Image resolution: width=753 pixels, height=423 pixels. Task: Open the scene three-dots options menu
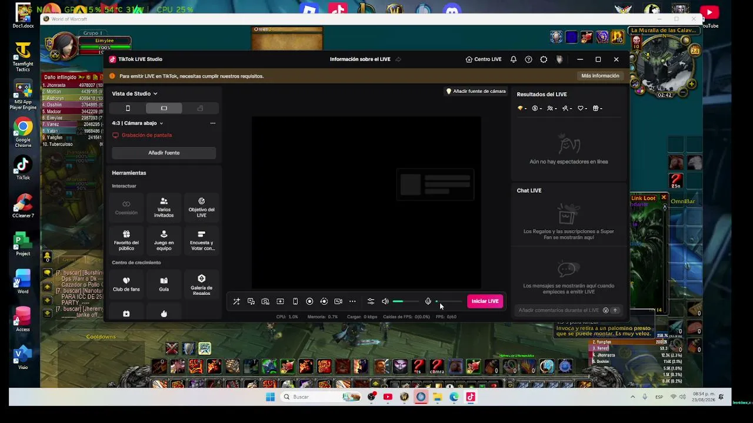pos(213,123)
